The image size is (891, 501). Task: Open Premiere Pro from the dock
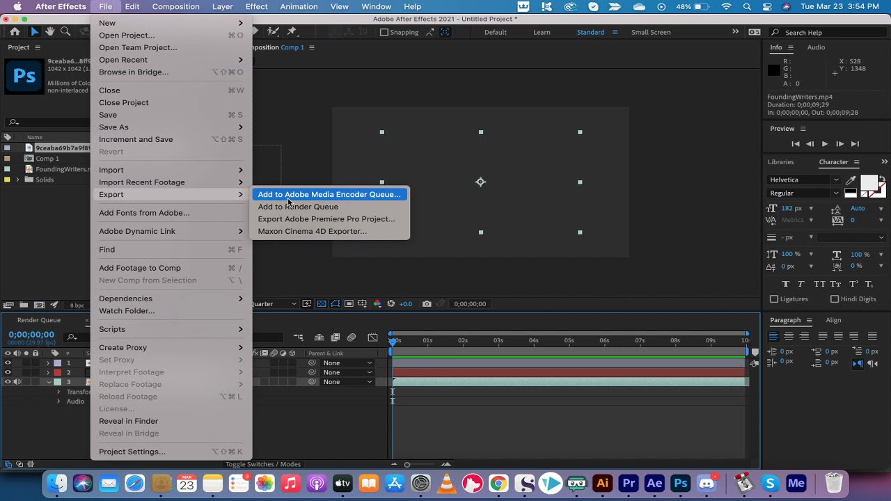(629, 483)
